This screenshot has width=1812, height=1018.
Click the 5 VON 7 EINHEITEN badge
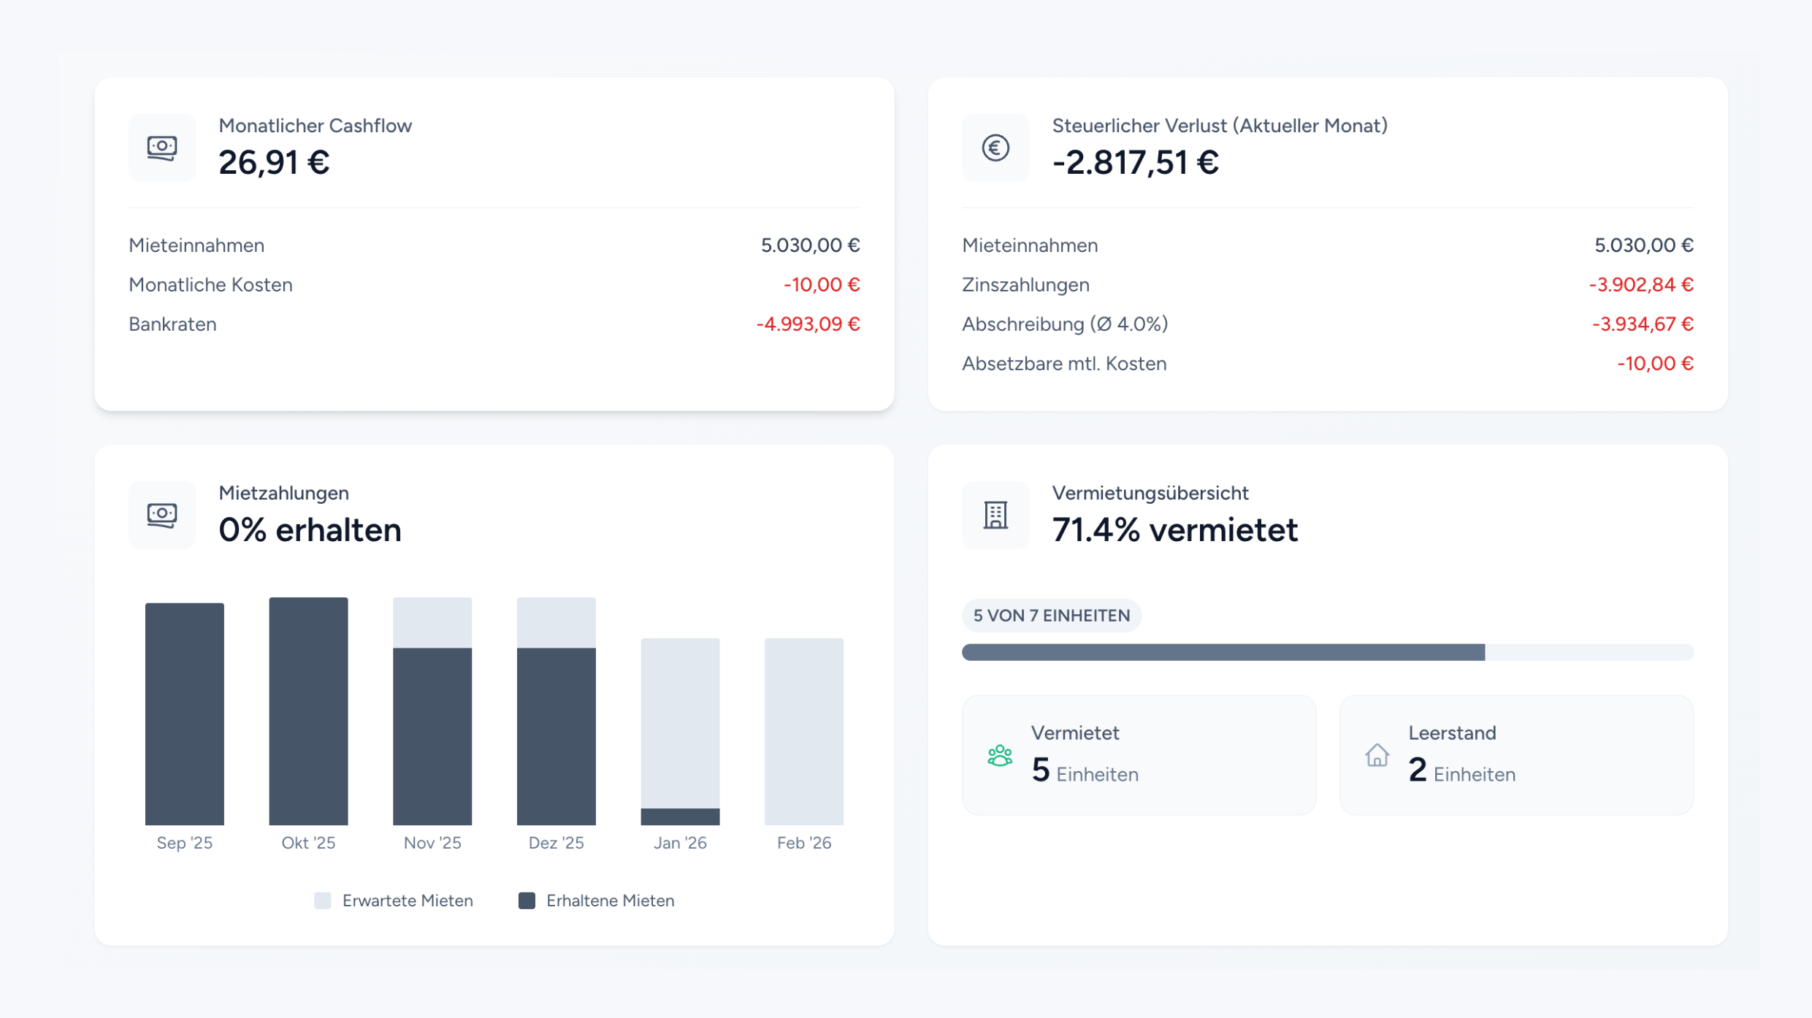1051,615
